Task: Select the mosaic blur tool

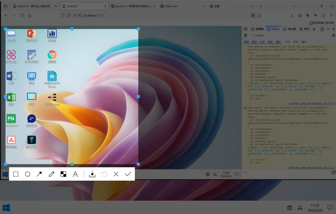Action: pyautogui.click(x=63, y=174)
